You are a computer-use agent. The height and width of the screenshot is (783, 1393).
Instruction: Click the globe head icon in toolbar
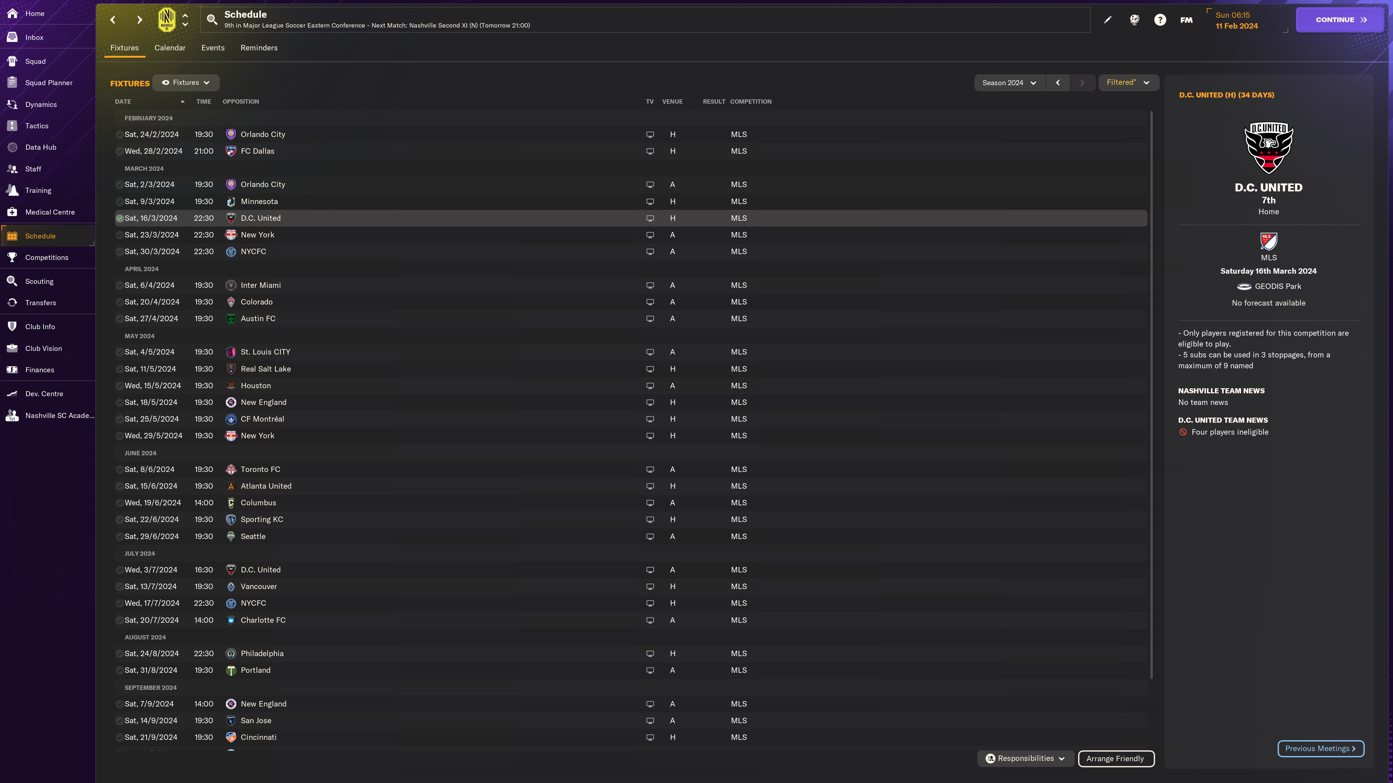pyautogui.click(x=1134, y=20)
